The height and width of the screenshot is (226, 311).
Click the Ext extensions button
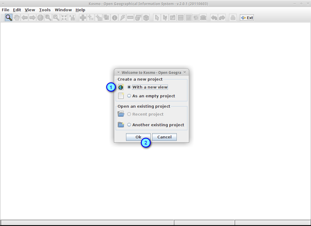247,18
